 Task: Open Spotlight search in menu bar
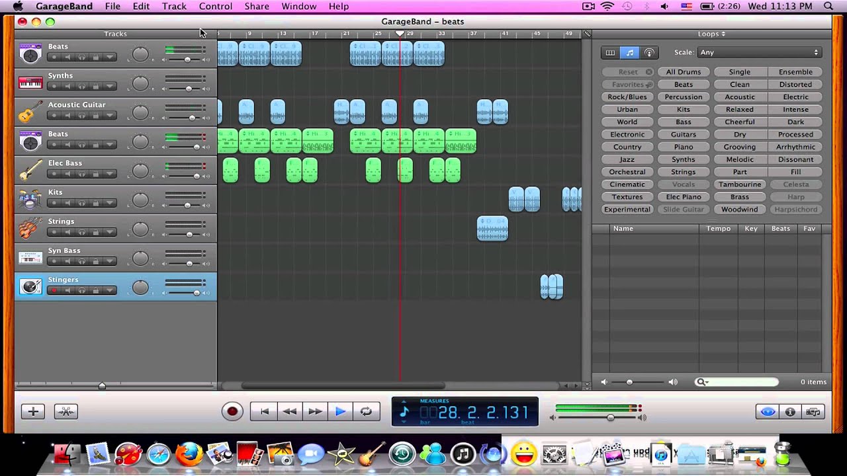pos(828,7)
